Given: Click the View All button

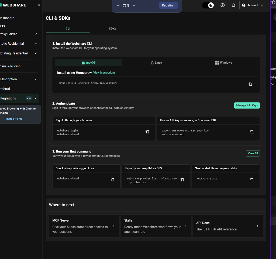Looking at the screenshot, I should [x=253, y=153].
